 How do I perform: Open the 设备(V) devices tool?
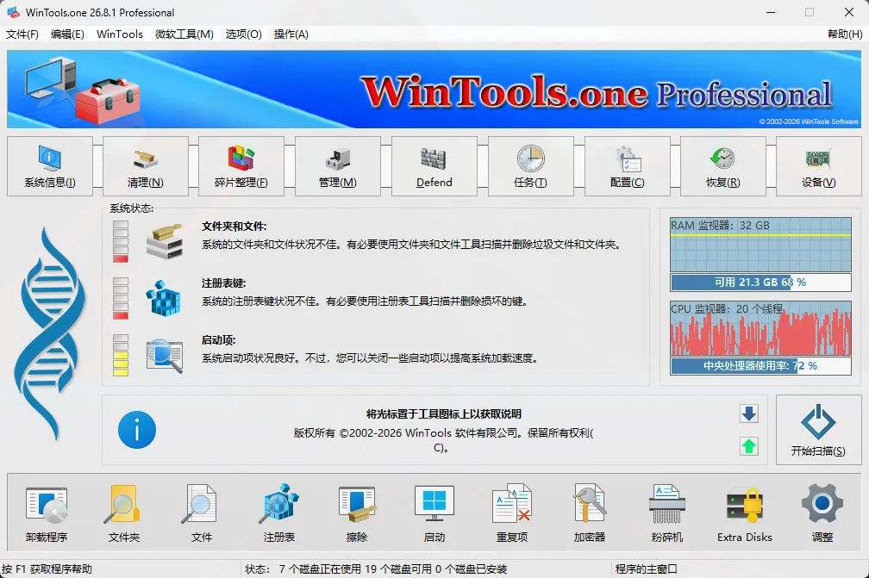819,166
